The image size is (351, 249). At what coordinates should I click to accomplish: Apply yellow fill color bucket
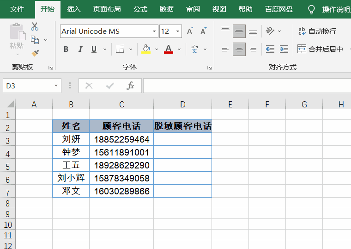tap(146, 49)
